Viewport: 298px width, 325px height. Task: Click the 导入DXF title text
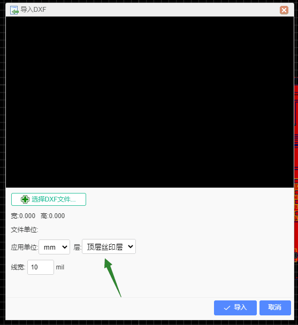(33, 10)
